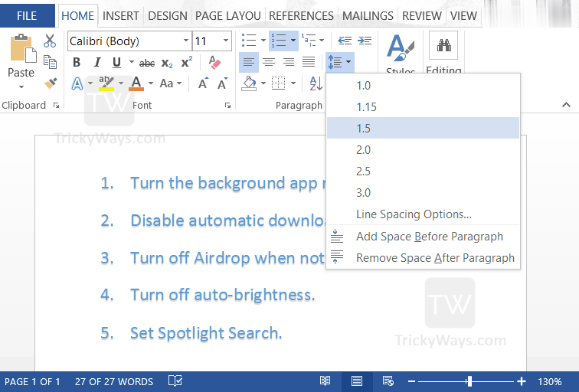The image size is (579, 392).
Task: Apply Subscript formatting
Action: [x=167, y=63]
